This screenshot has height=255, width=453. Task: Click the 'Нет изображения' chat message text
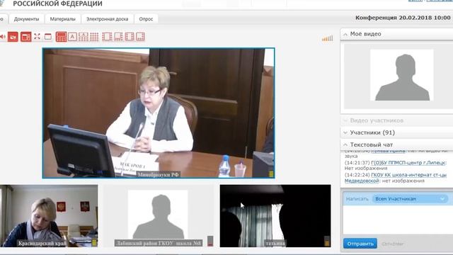pos(366,169)
